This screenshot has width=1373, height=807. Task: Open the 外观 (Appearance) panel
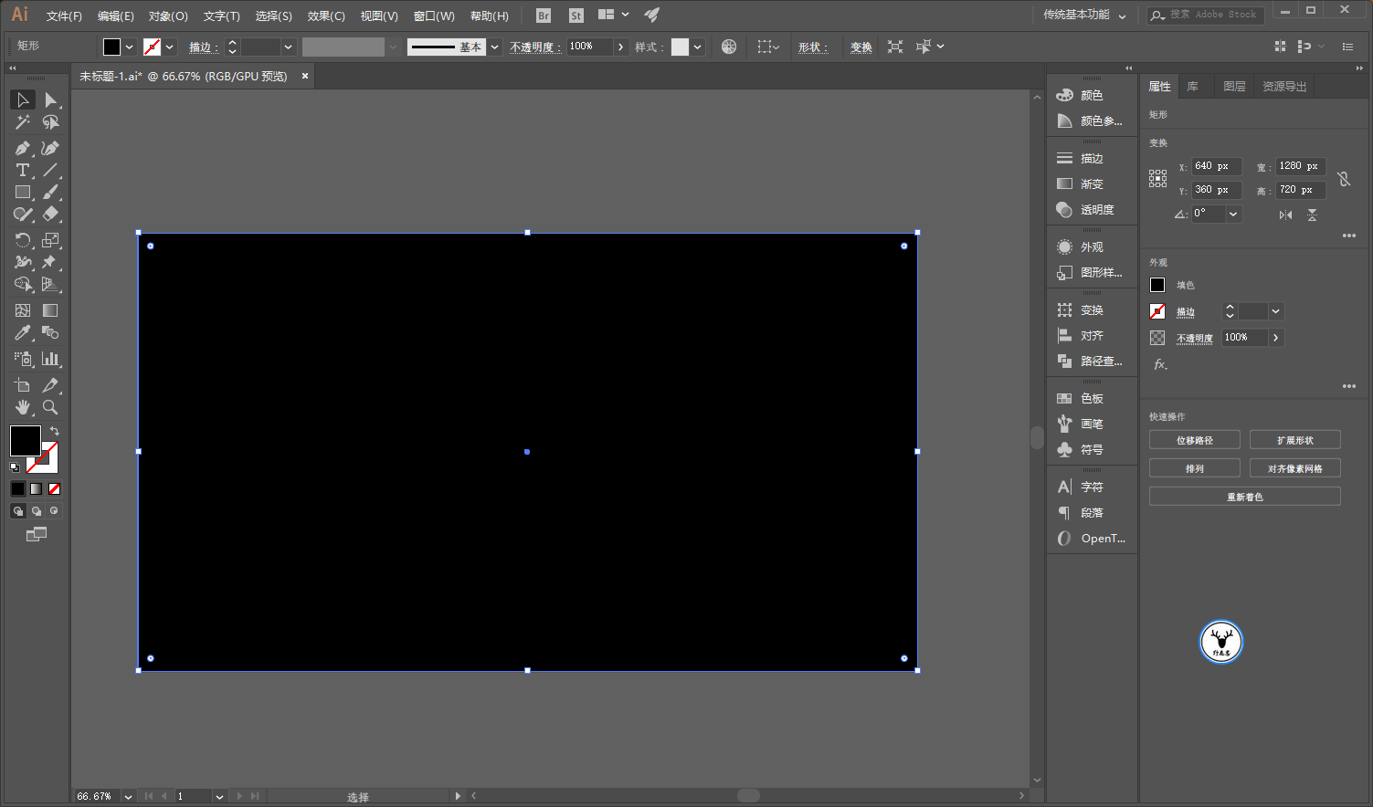1092,246
